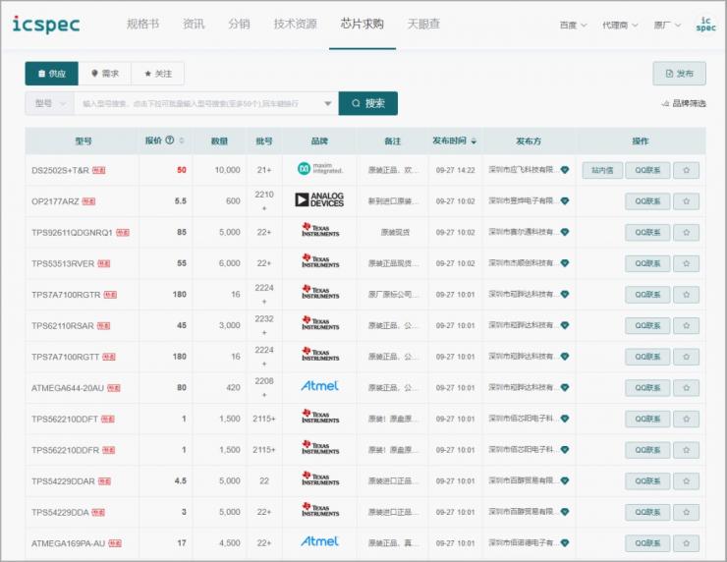Viewport: 727px width, 562px height.
Task: Expand the 型号 search type dropdown
Action: pyautogui.click(x=49, y=103)
